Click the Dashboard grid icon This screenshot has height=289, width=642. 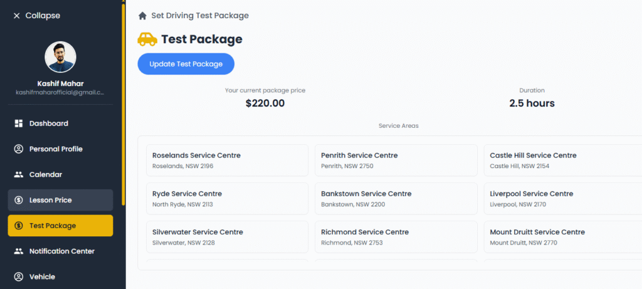[x=19, y=123]
